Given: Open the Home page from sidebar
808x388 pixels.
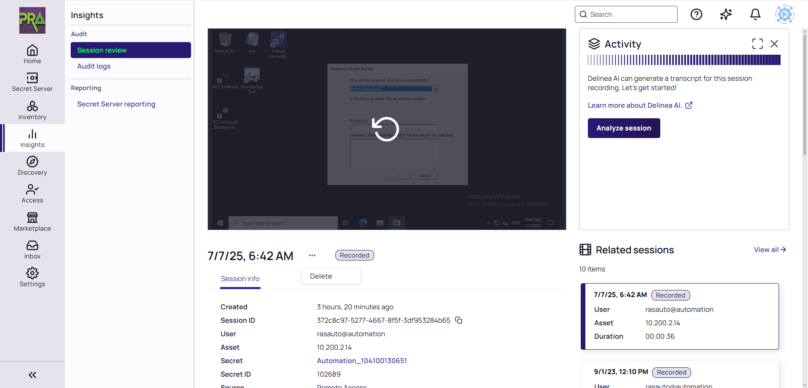Looking at the screenshot, I should (32, 54).
